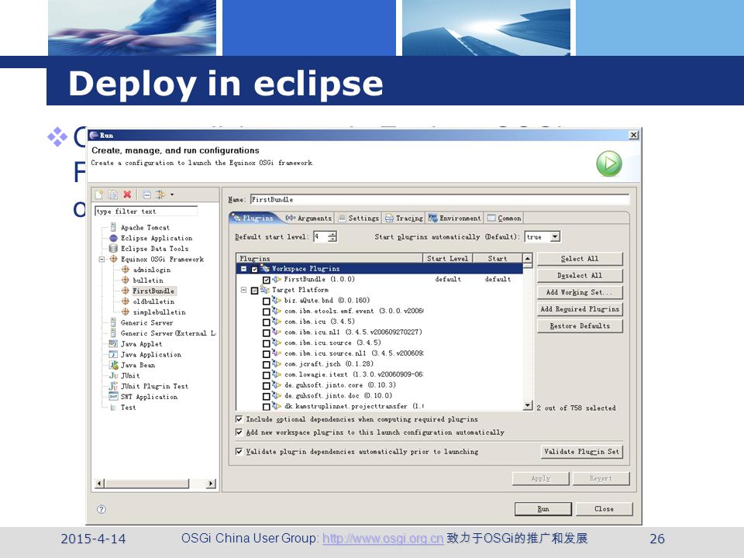Screen dimensions: 744x558
Task: Click the New launch configuration icon
Action: 99,195
